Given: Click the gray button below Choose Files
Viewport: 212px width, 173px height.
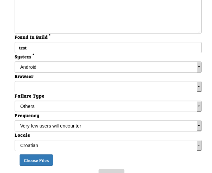Looking at the screenshot, I should tap(111, 171).
